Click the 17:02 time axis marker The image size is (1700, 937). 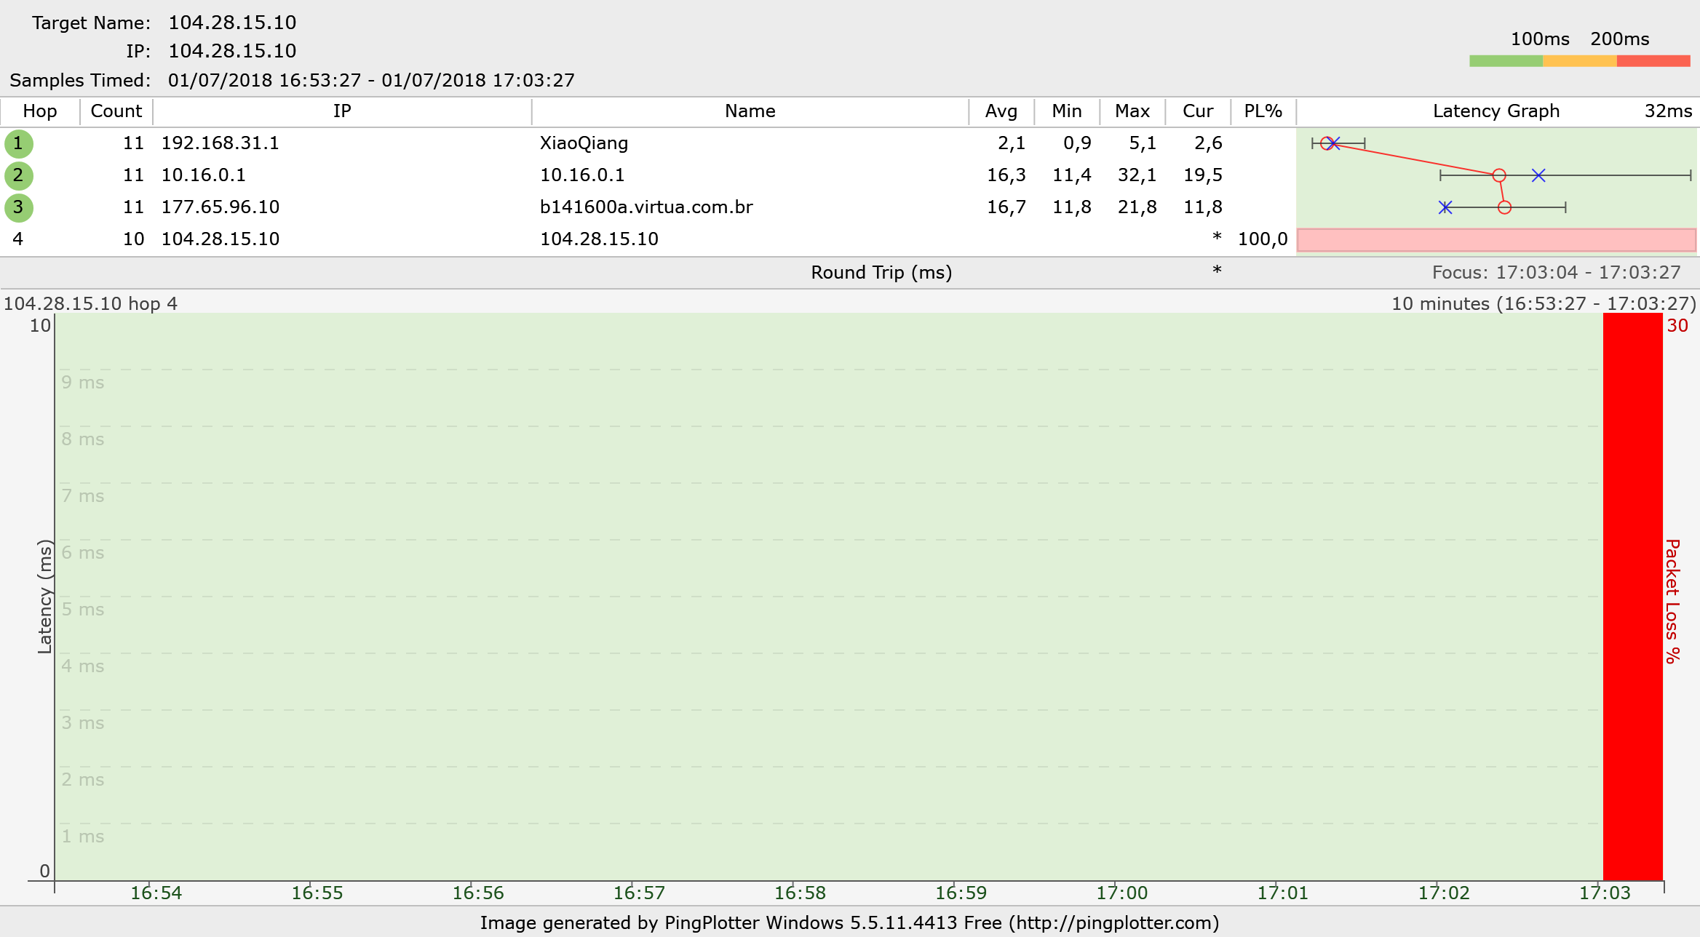click(x=1444, y=893)
